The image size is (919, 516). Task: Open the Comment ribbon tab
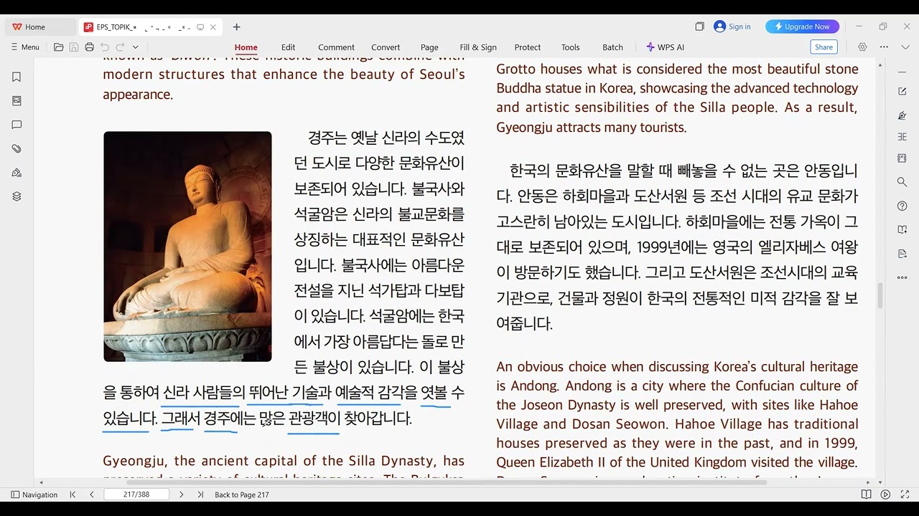pyautogui.click(x=336, y=47)
